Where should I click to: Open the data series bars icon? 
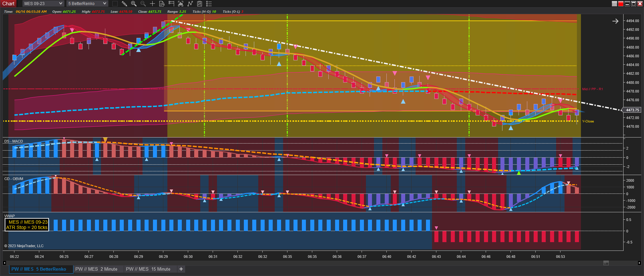click(180, 4)
